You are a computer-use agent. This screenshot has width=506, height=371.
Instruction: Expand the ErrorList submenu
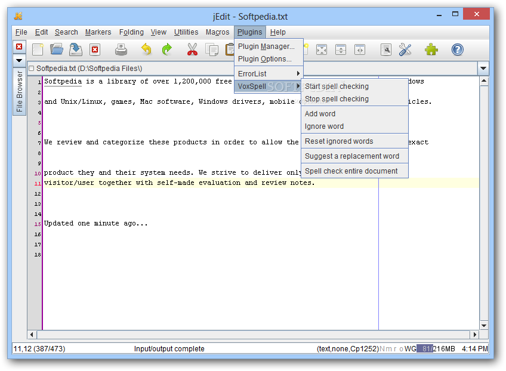point(269,73)
